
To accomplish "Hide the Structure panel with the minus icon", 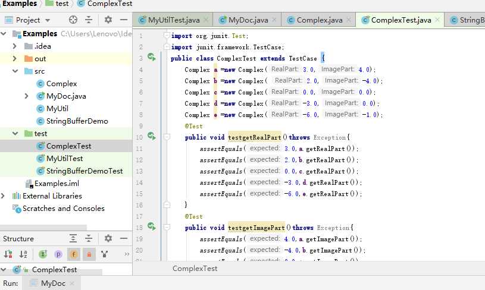I will 124,238.
